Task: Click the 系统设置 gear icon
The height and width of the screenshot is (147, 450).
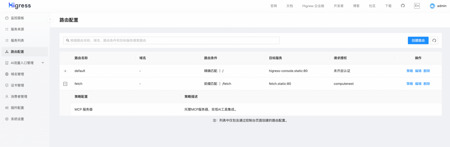Action: (x=7, y=119)
